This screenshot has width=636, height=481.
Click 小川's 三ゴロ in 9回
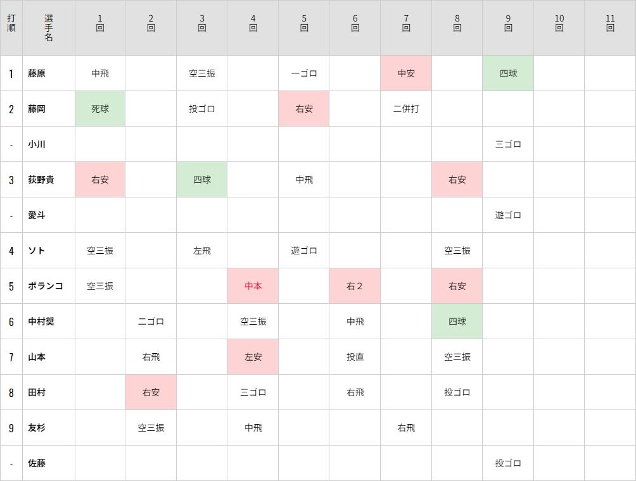508,144
